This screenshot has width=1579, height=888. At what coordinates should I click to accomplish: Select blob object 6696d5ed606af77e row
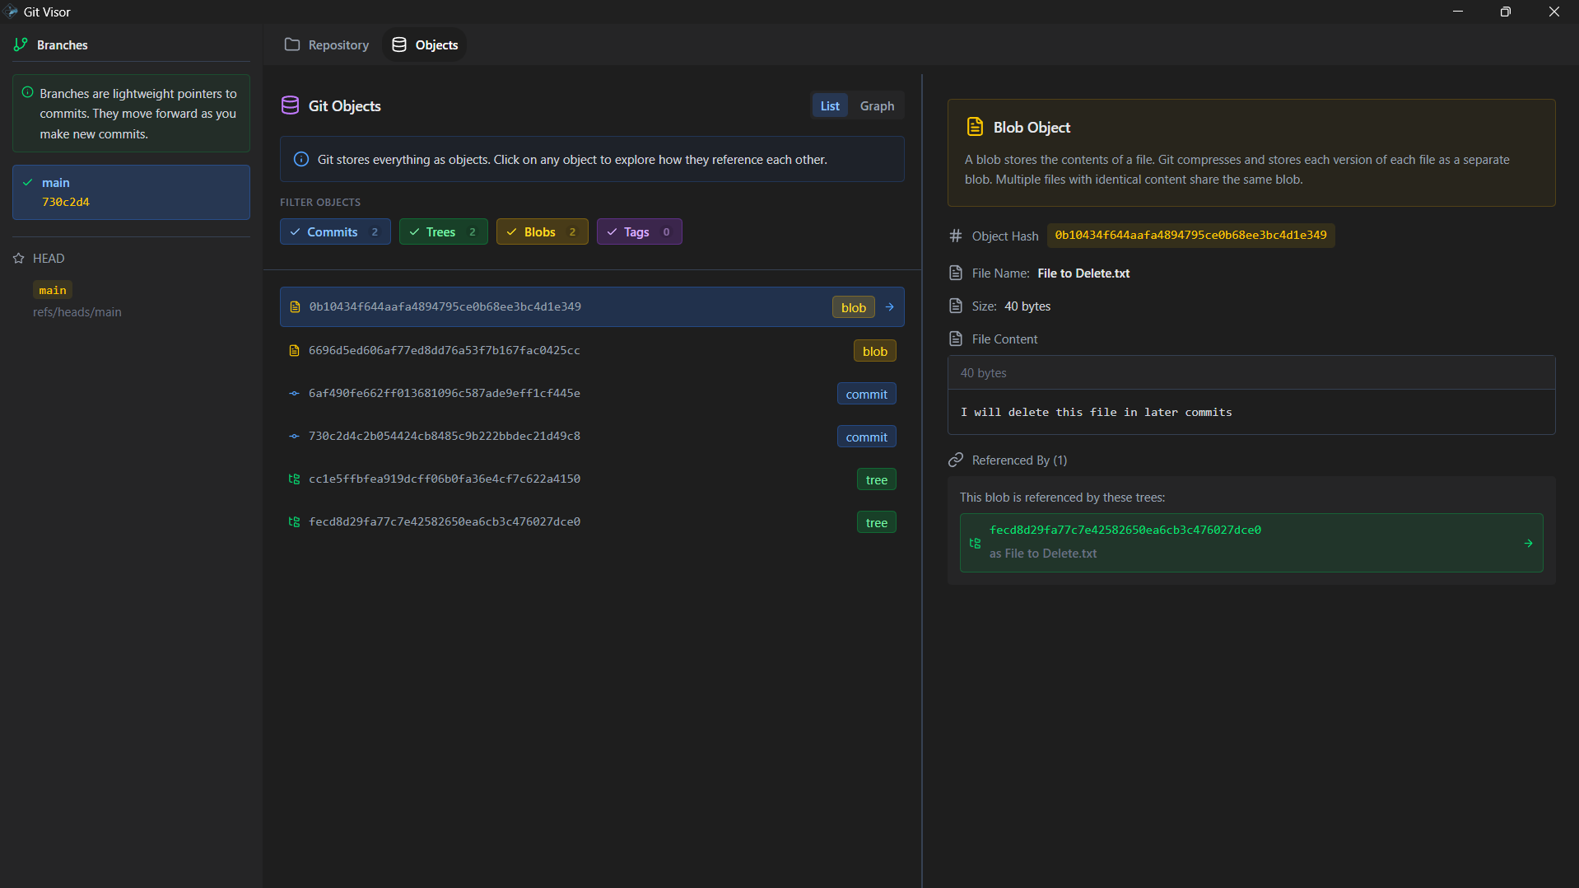tap(592, 351)
